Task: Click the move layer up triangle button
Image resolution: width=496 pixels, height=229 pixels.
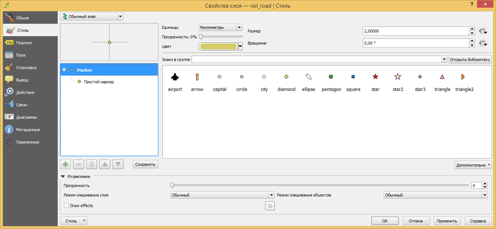Action: click(105, 164)
